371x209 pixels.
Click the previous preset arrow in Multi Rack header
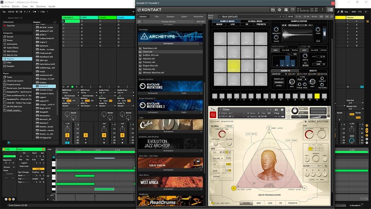point(280,16)
